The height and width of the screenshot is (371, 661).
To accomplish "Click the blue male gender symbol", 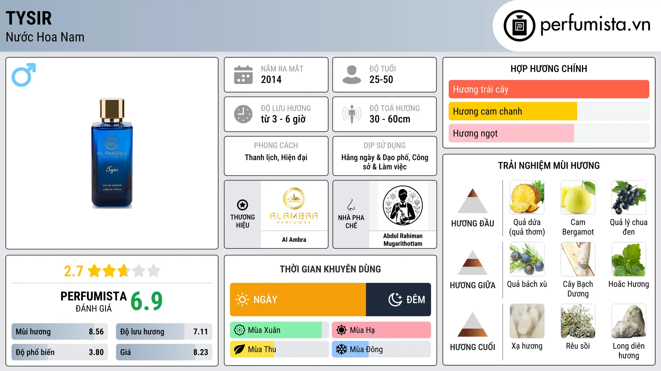I will [24, 75].
